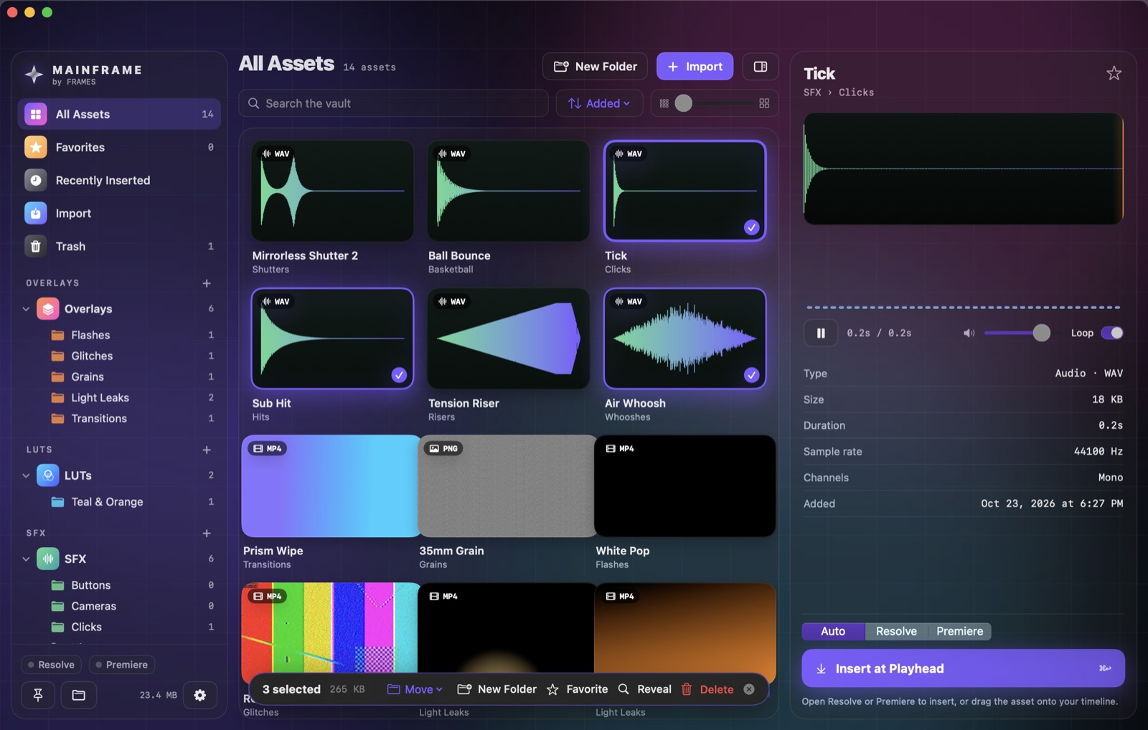Screen dimensions: 1148x730
Task: Open the folder icon in sidebar footer
Action: [79, 695]
